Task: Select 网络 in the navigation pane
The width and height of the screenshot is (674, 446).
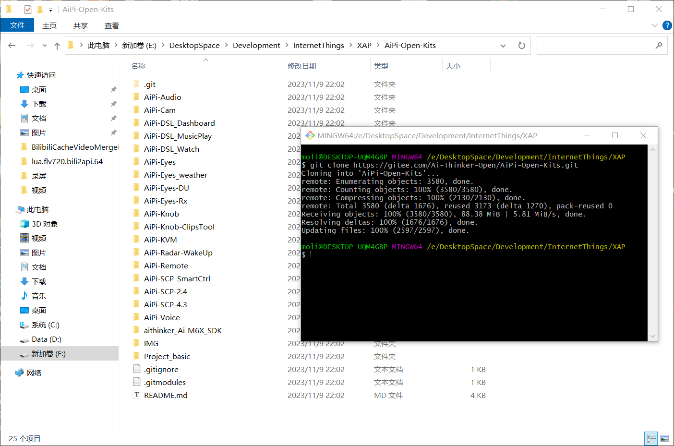Action: (34, 373)
